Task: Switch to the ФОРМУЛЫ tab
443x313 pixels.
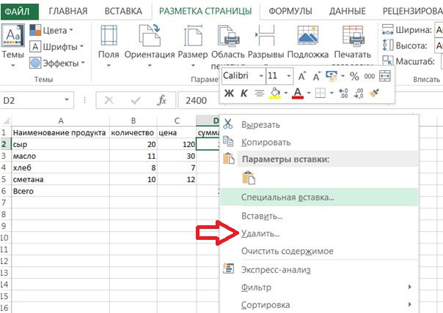Action: click(290, 11)
